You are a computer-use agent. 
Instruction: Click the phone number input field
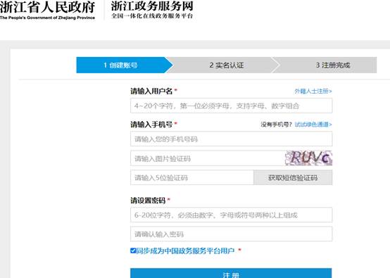(x=232, y=139)
